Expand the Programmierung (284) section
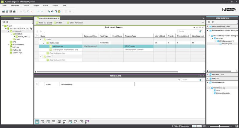Image resolution: width=239 pixels, height=128 pixels. [208, 26]
